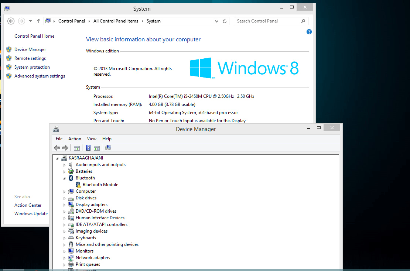Select Print queues tree item
The width and height of the screenshot is (410, 271).
(x=88, y=264)
